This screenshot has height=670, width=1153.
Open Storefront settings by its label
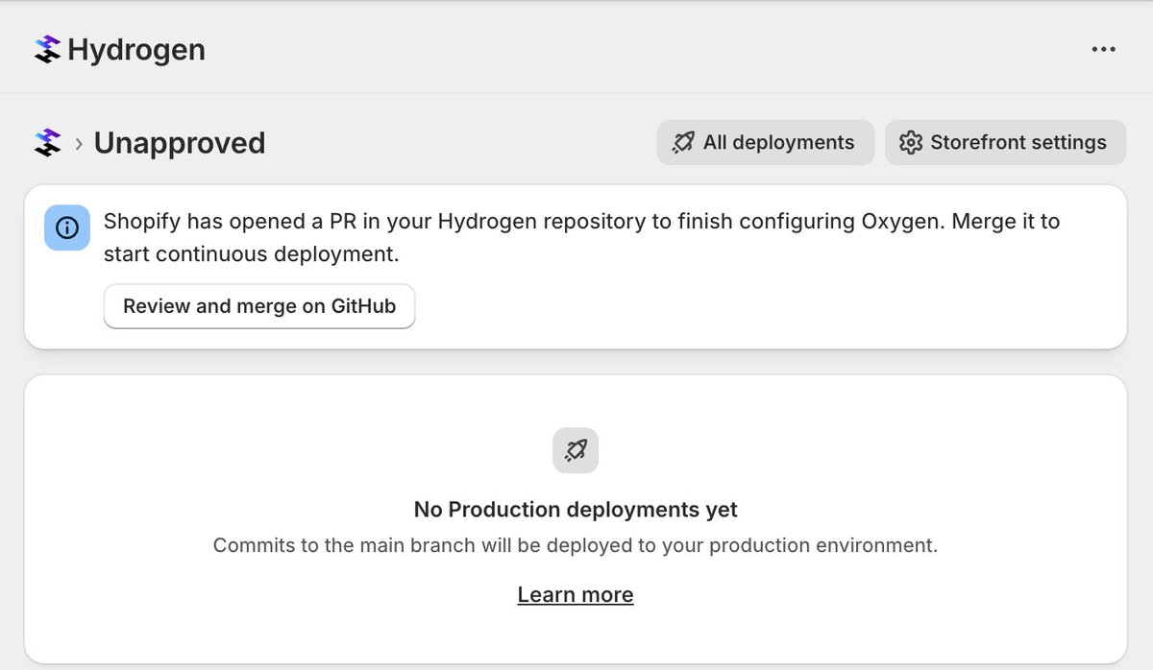[x=1018, y=143]
